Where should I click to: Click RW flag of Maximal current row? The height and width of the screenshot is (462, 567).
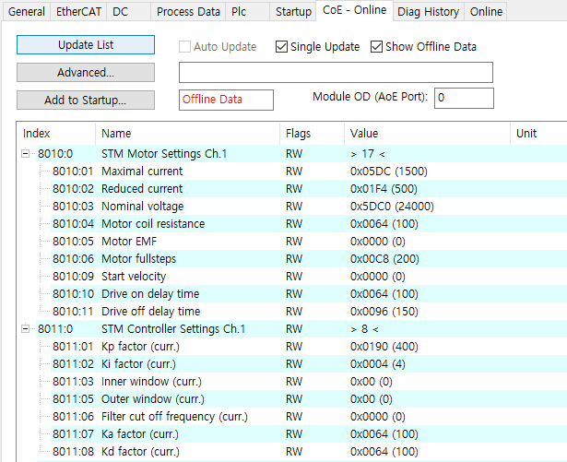[x=294, y=172]
